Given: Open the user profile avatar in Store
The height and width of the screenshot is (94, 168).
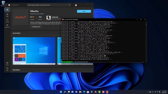Looking at the screenshot, I should (76, 5).
